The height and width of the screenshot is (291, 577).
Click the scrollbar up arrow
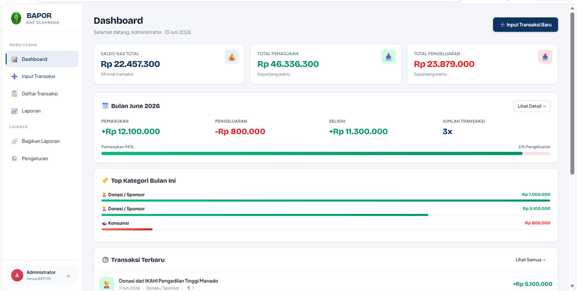click(x=572, y=8)
